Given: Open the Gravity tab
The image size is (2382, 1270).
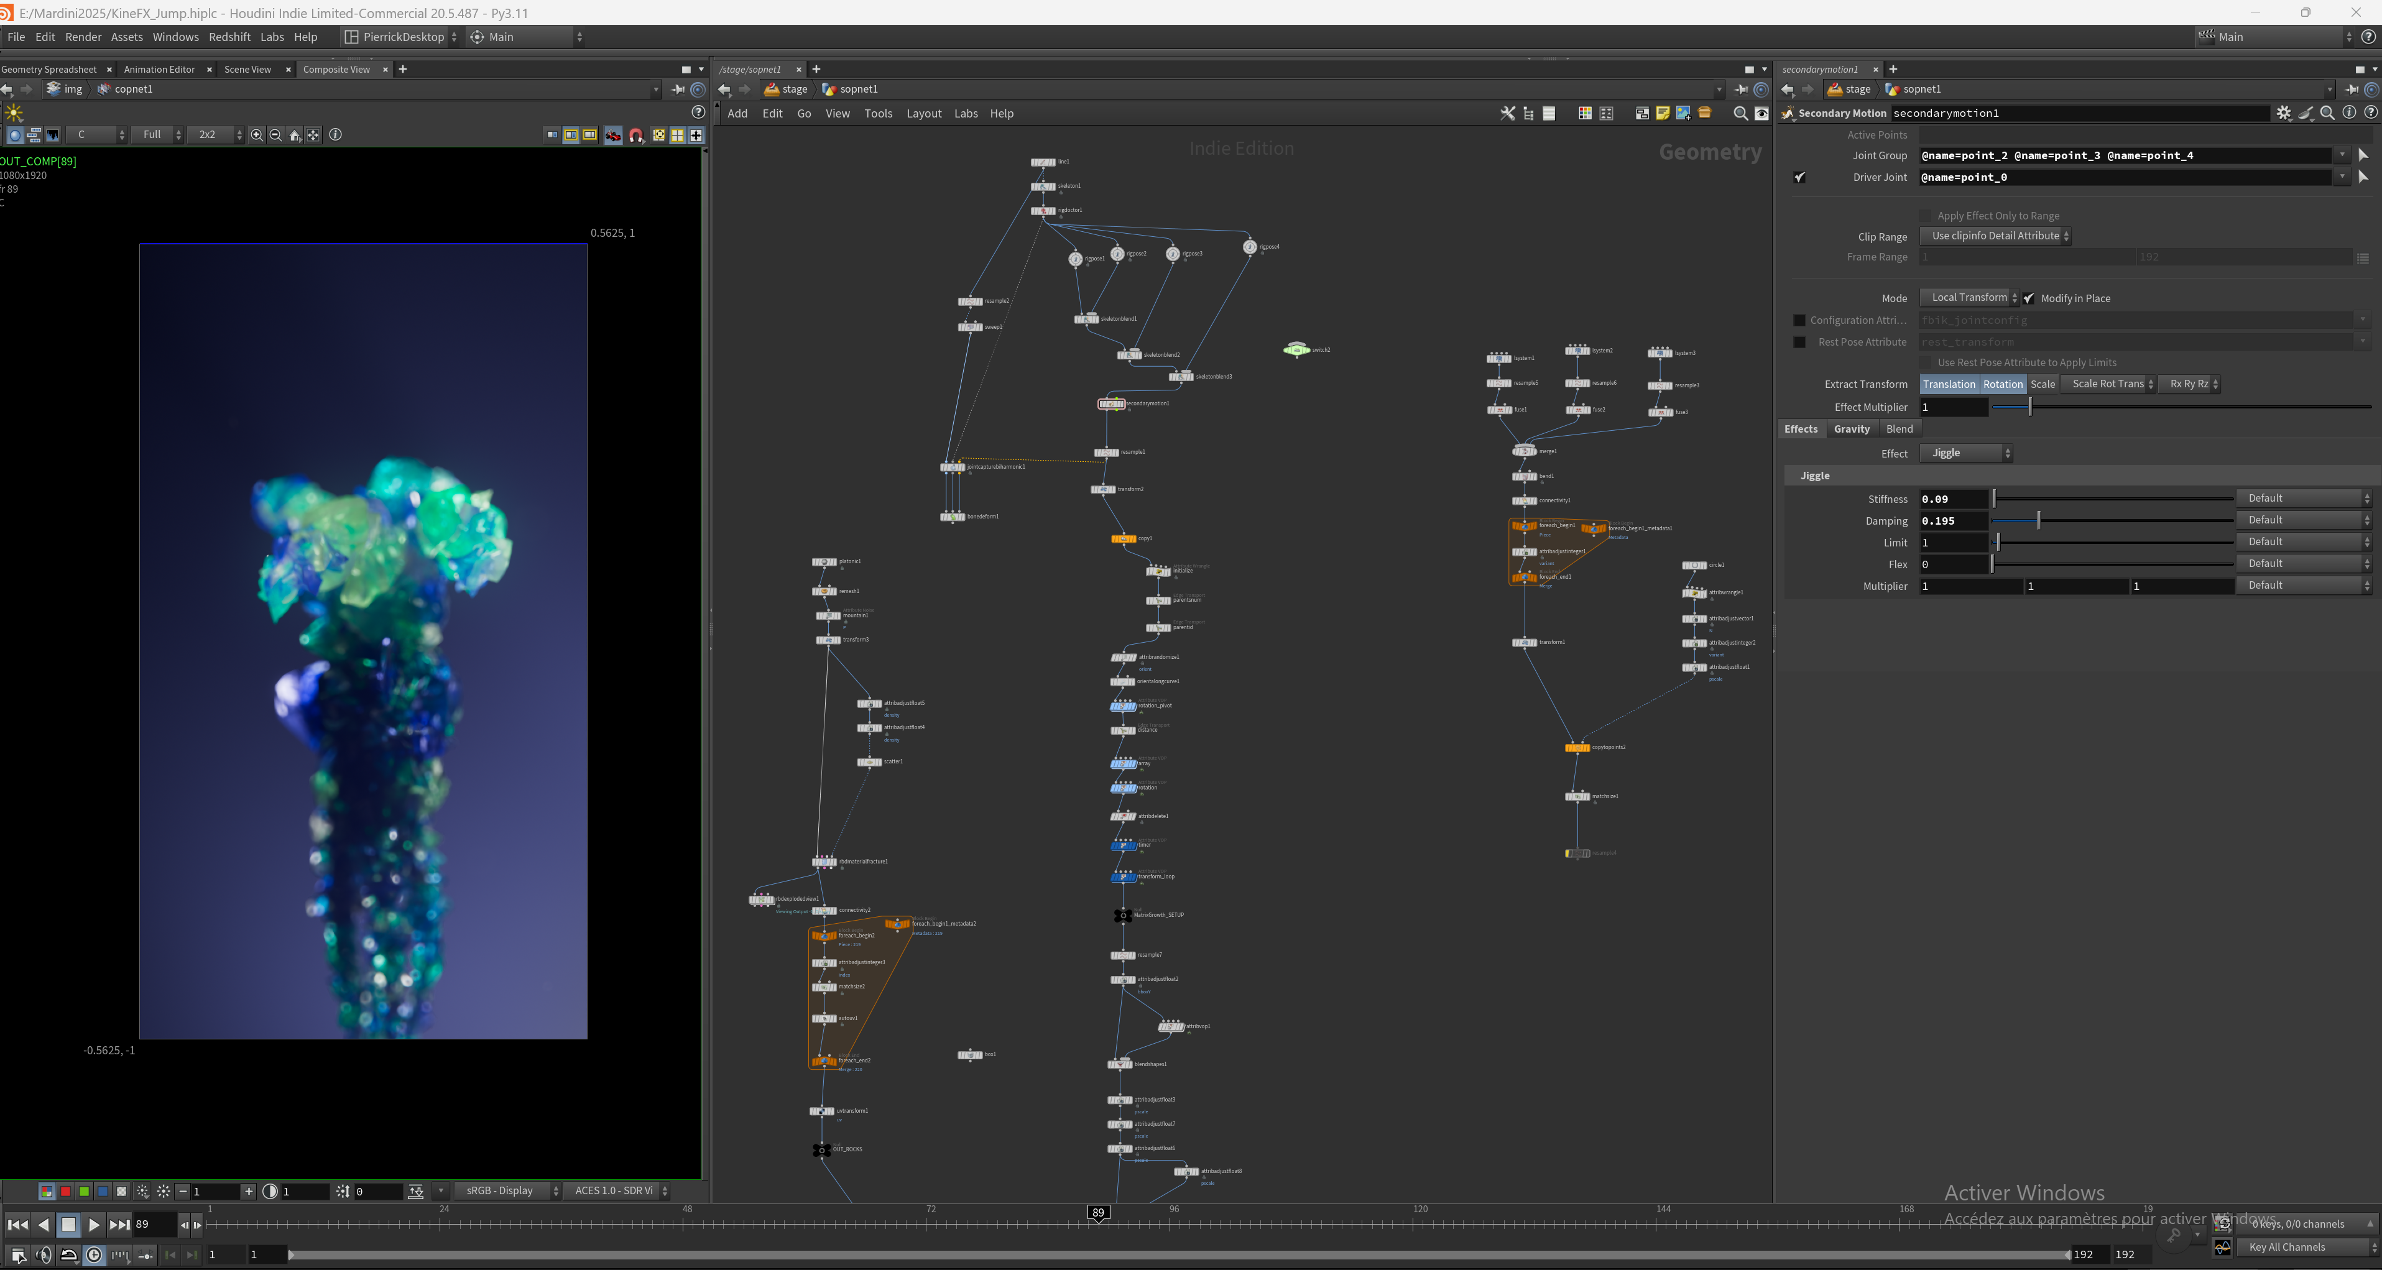Looking at the screenshot, I should (1851, 429).
